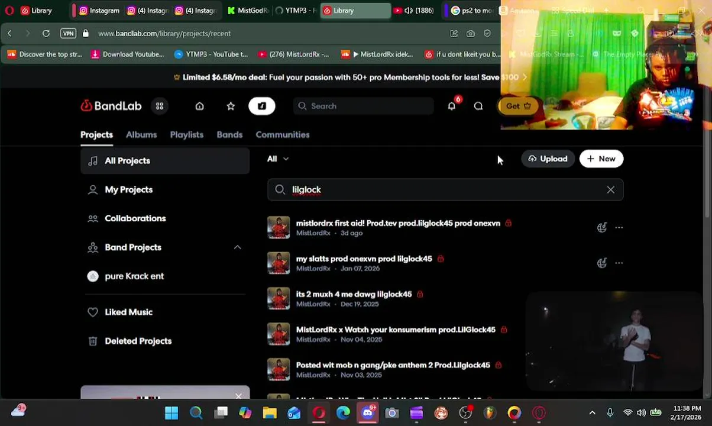712x426 pixels.
Task: Open the star explore icon
Action: (x=231, y=106)
